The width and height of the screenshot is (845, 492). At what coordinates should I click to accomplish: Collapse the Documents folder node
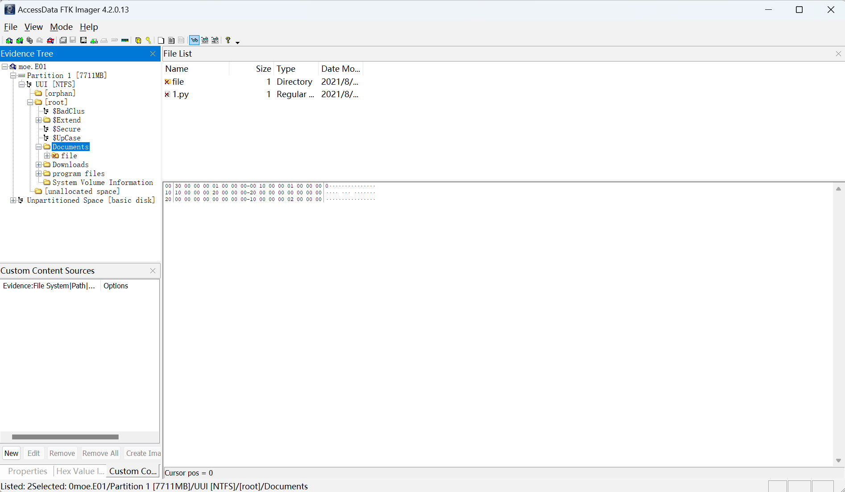tap(38, 147)
